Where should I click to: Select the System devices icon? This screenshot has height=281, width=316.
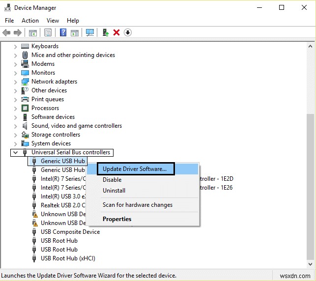25,143
